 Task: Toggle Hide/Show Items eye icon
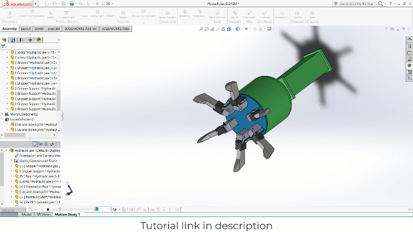point(246,29)
